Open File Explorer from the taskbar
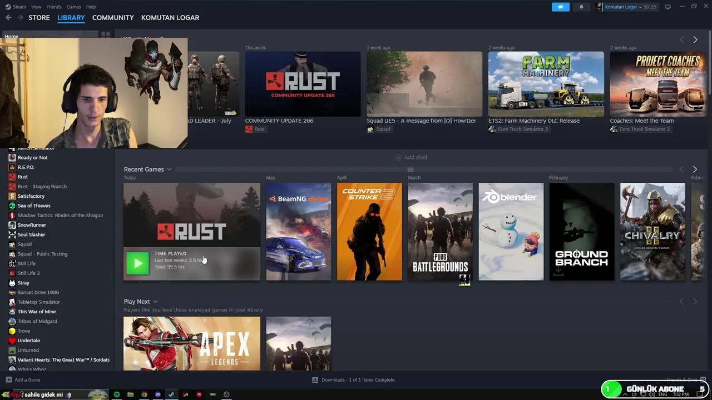This screenshot has width=712, height=400. (130, 394)
